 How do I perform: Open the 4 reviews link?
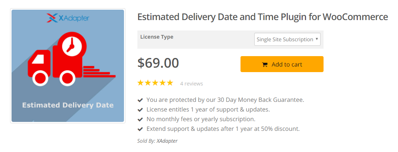(x=191, y=84)
